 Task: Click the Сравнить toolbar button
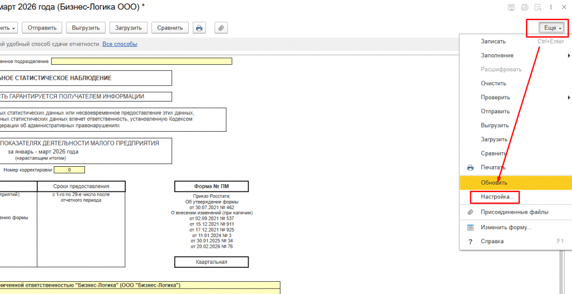coord(170,28)
